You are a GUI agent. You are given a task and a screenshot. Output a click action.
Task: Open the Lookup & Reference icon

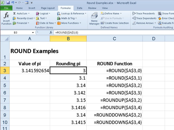tap(59, 14)
